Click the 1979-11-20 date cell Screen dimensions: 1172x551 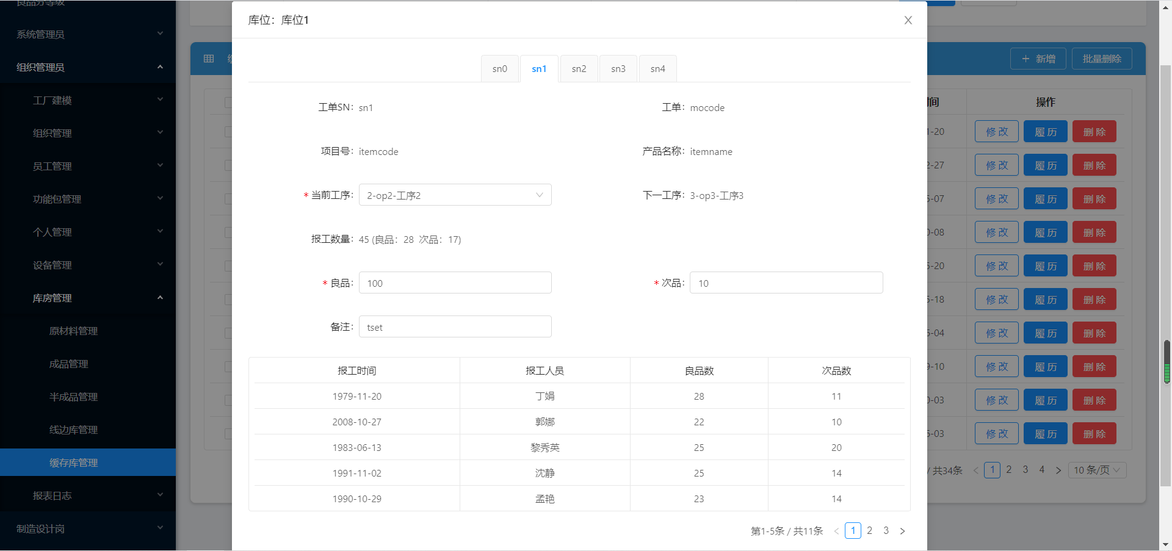(x=357, y=396)
